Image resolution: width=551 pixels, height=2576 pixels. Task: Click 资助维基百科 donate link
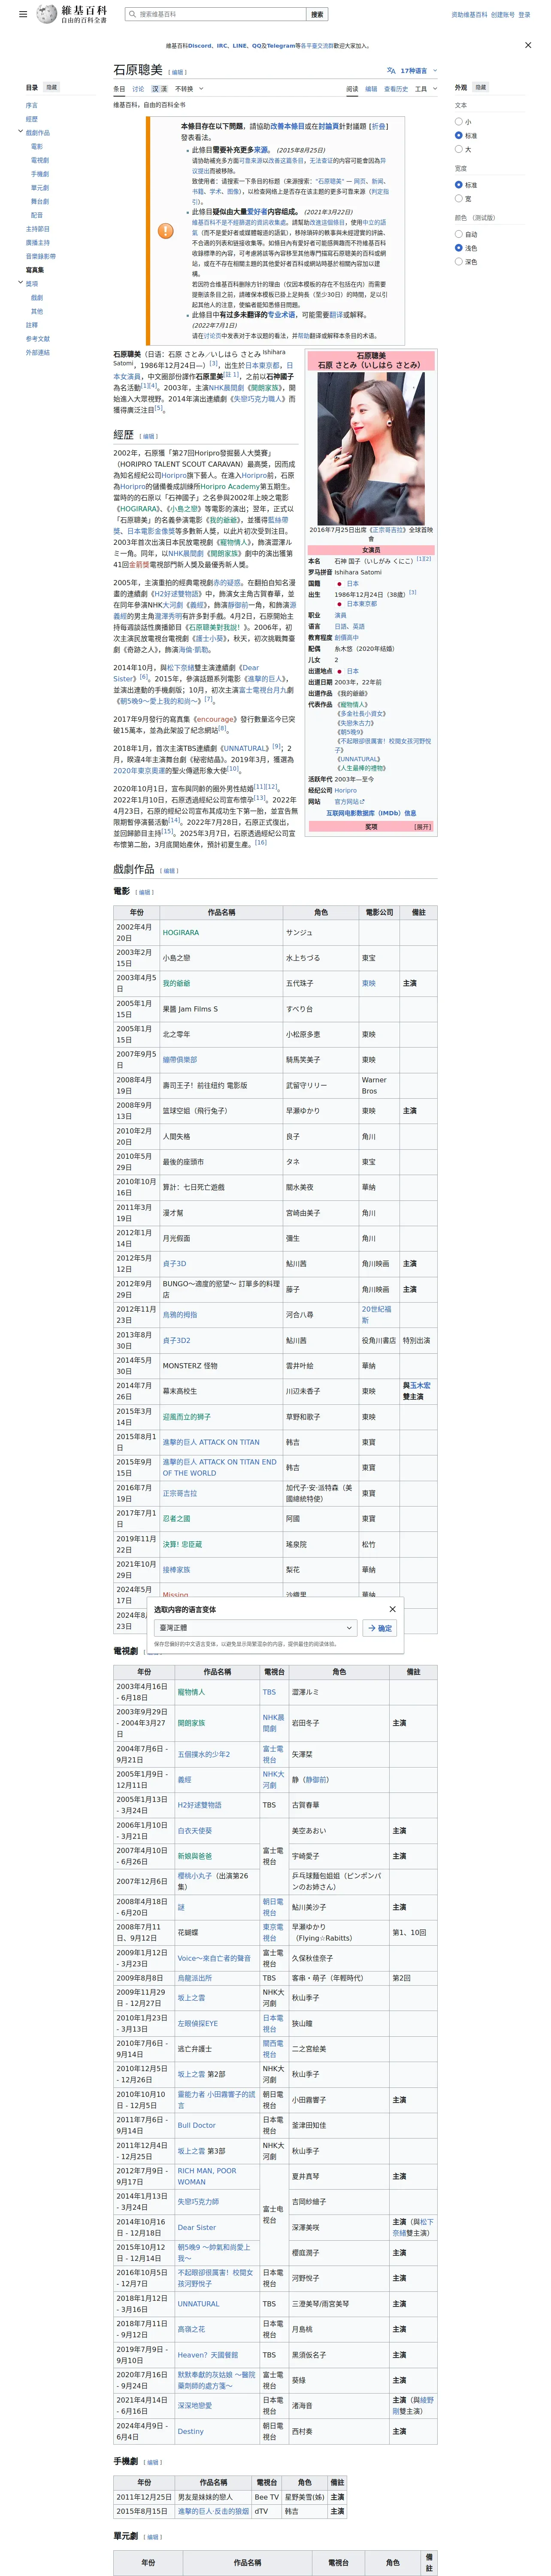click(x=469, y=15)
